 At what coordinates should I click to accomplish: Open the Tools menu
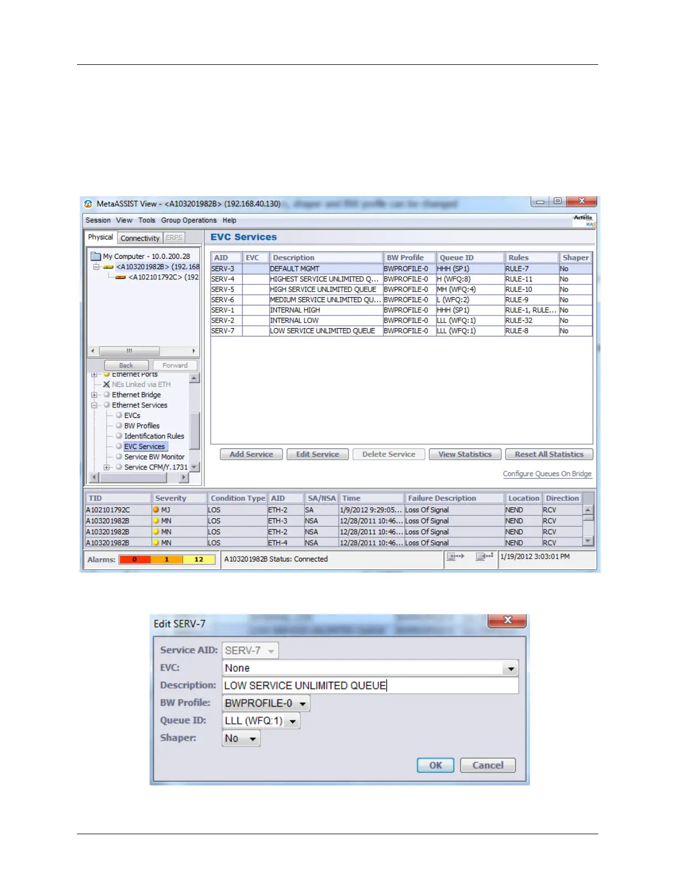tap(147, 220)
